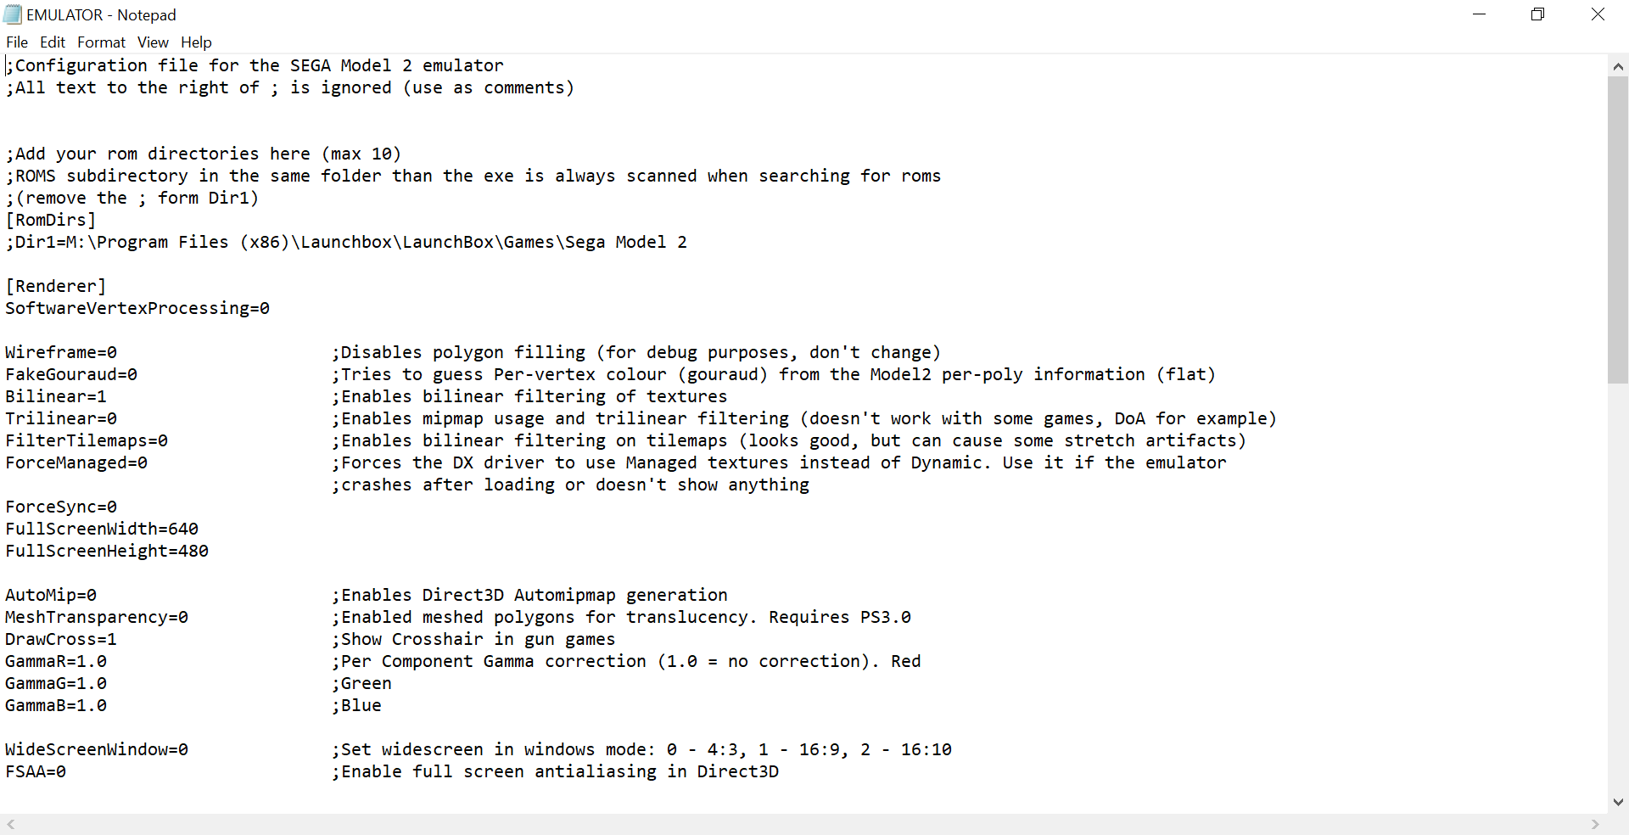
Task: Click the vertical scrollbar down arrow
Action: 1618,802
